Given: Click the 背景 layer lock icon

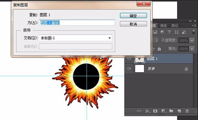Looking at the screenshot, I should (186, 69).
